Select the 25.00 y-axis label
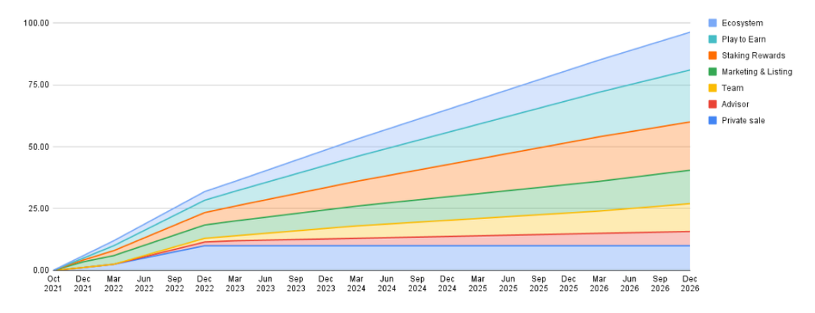 click(x=37, y=208)
